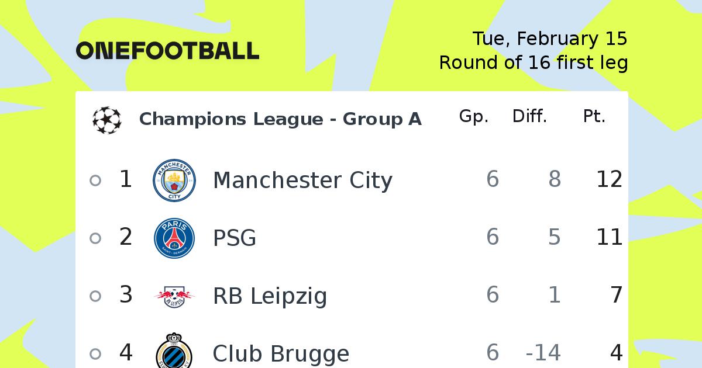The width and height of the screenshot is (702, 368).
Task: Click the Manchester City club crest
Action: [x=174, y=180]
